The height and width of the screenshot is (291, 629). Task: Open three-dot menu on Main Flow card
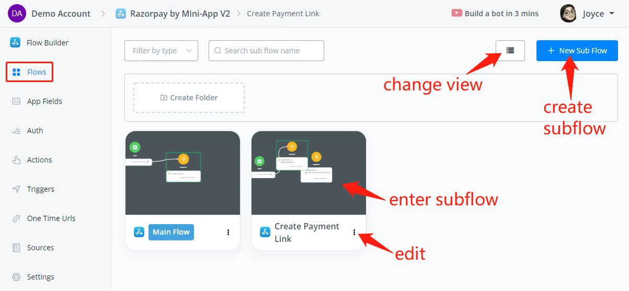tap(228, 232)
